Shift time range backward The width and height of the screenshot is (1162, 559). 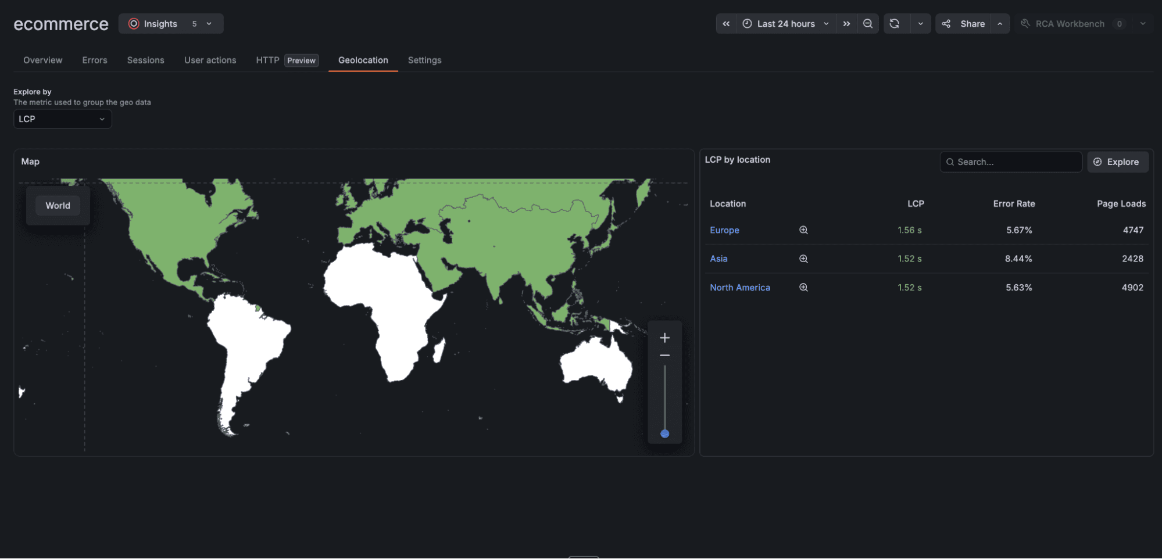(726, 24)
